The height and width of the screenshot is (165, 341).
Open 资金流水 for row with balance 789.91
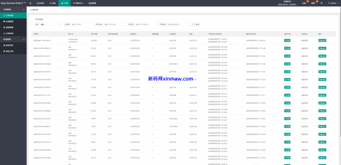tap(322, 56)
